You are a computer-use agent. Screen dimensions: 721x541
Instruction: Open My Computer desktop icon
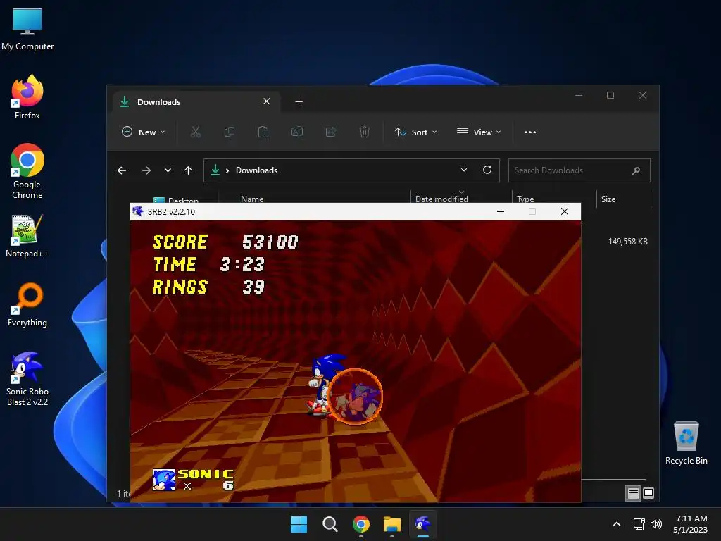pos(27,29)
